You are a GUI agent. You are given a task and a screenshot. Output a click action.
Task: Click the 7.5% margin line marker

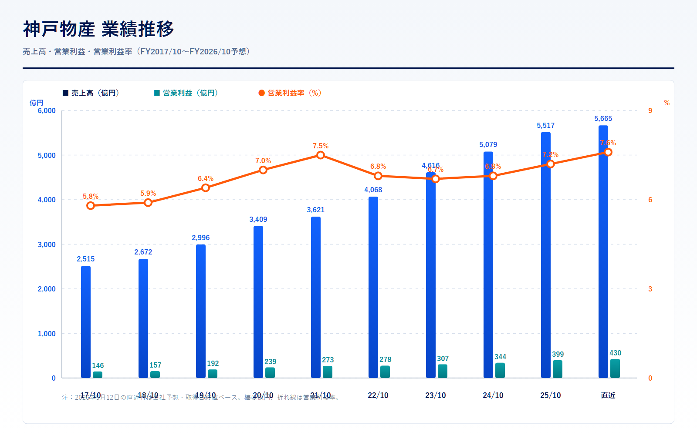[321, 155]
